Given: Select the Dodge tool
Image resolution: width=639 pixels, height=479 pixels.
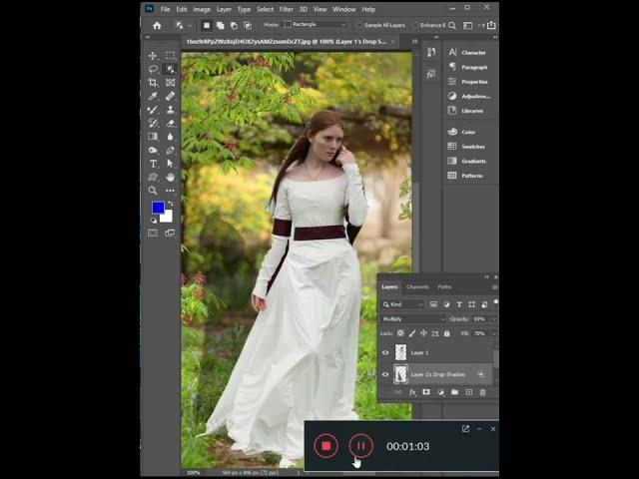Looking at the screenshot, I should (153, 150).
